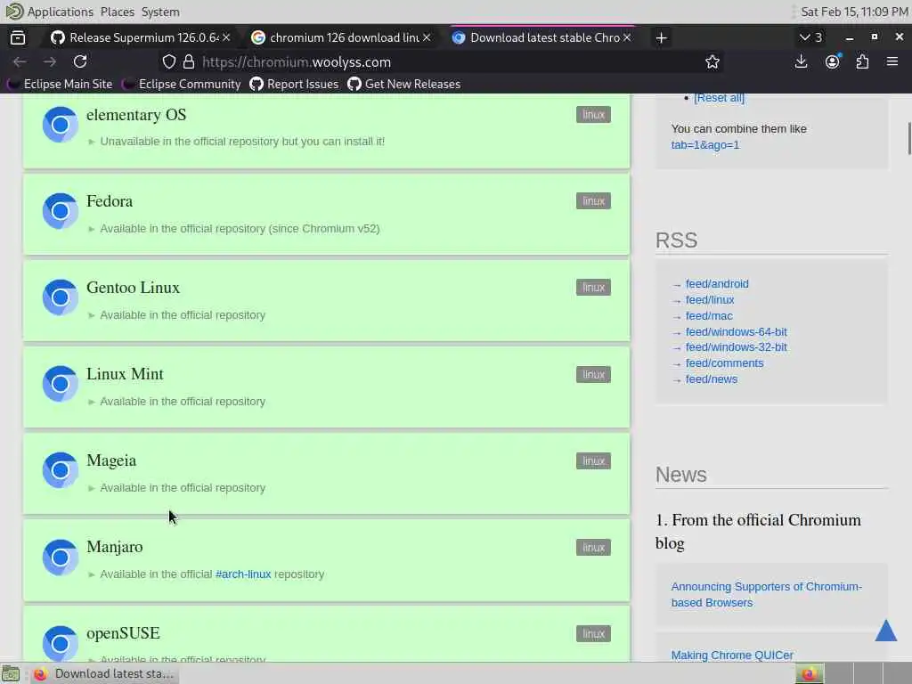The width and height of the screenshot is (912, 684).
Task: Open the application hamburger menu
Action: tap(892, 61)
